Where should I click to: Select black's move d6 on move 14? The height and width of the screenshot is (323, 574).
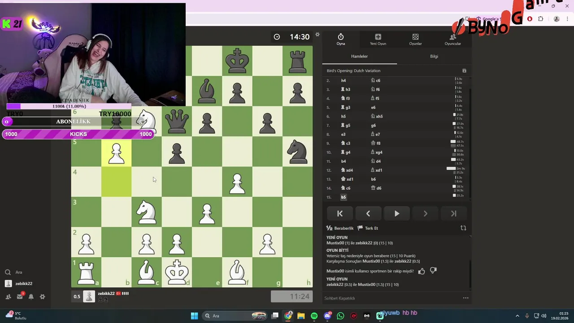pos(376,188)
